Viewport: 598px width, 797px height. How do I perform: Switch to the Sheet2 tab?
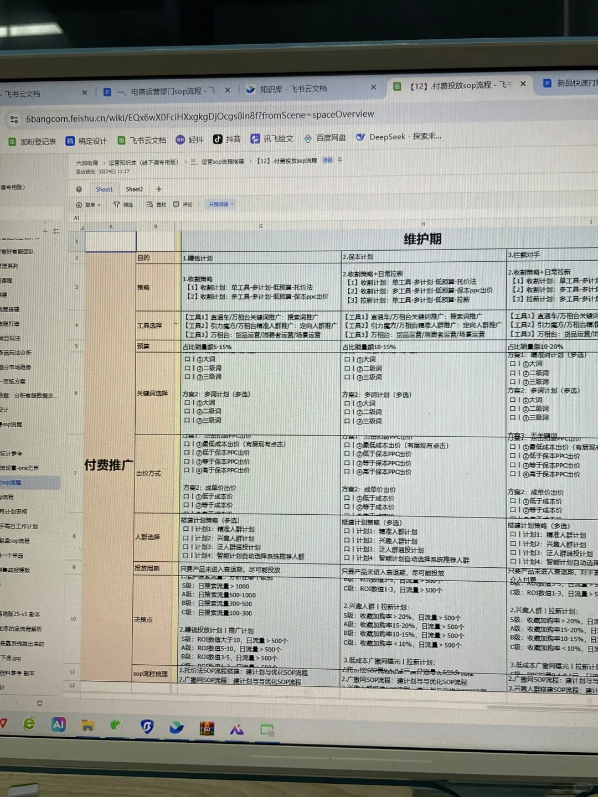pyautogui.click(x=134, y=189)
